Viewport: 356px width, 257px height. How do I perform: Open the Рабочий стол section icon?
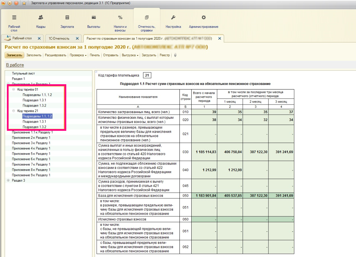(x=14, y=18)
